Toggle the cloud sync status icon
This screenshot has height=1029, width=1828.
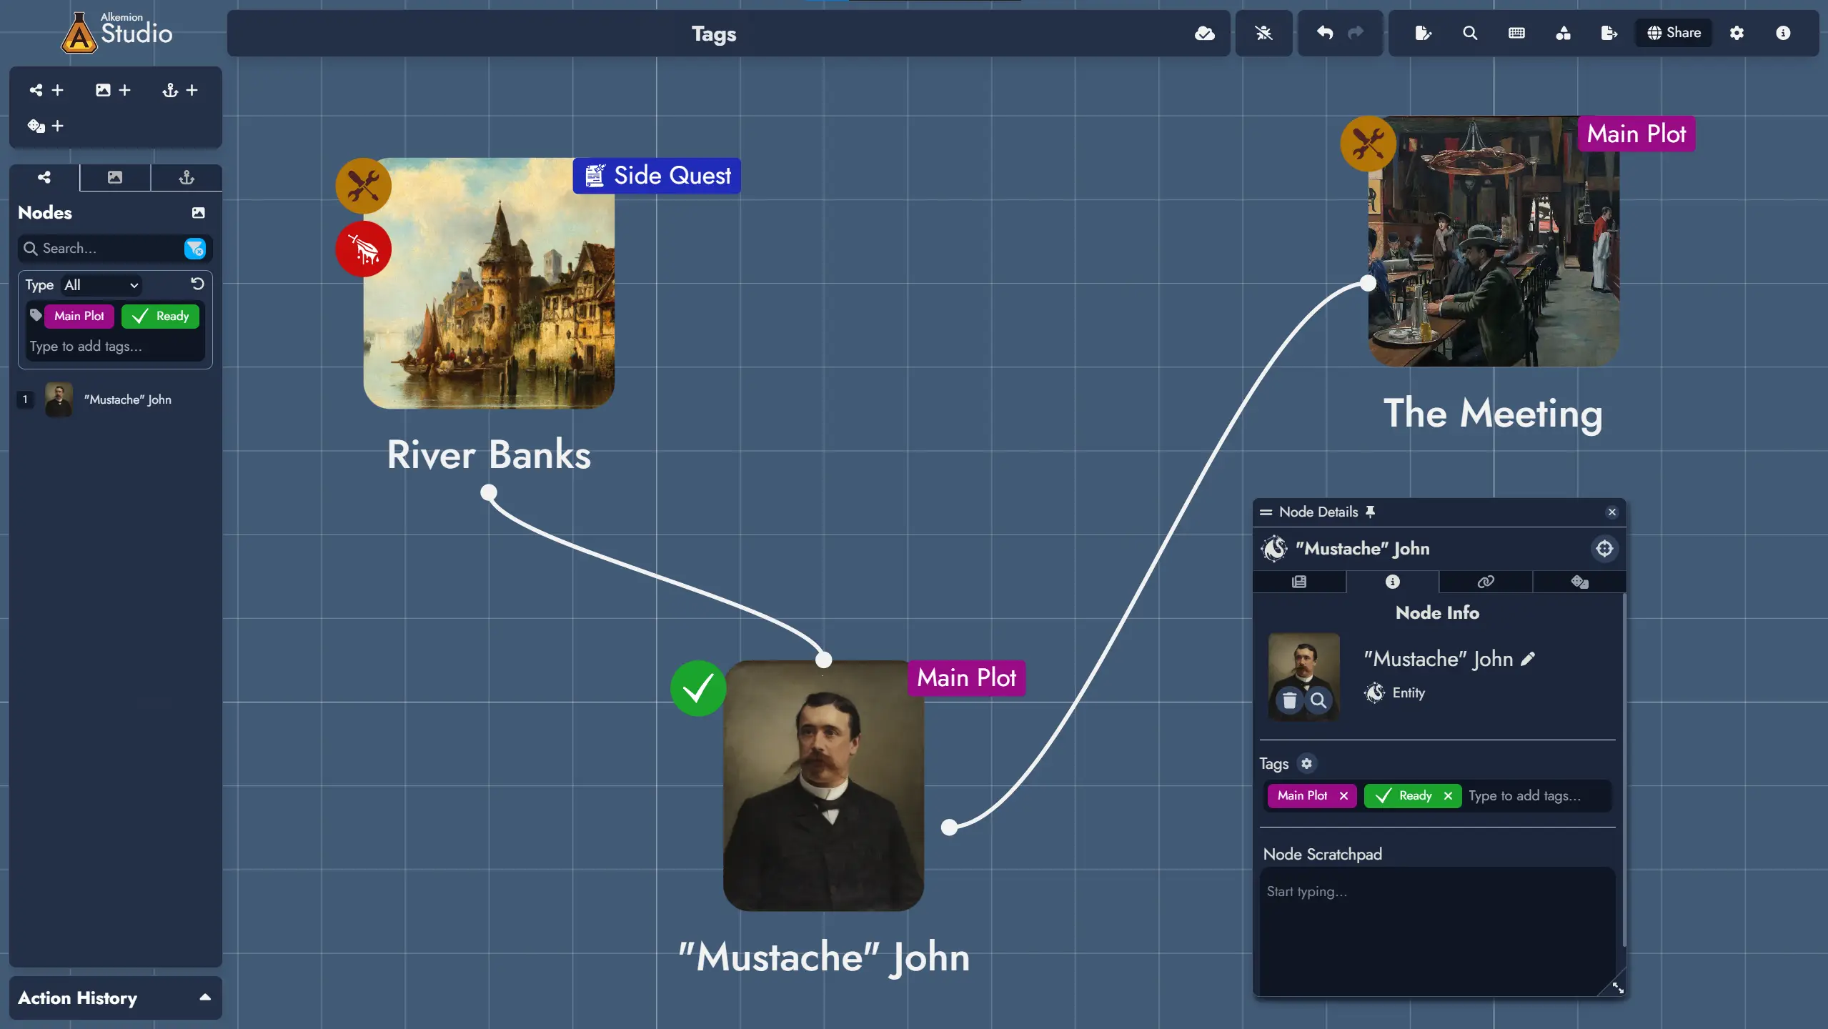coord(1206,33)
